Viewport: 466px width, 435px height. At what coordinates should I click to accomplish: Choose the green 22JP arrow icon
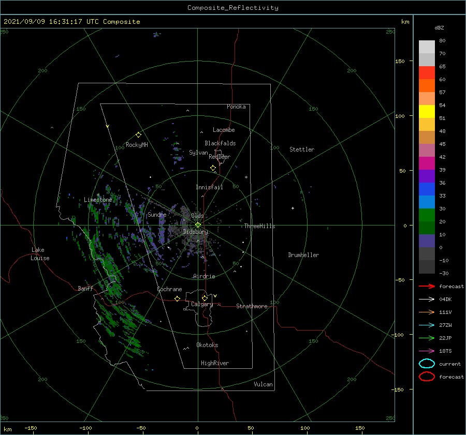point(427,338)
